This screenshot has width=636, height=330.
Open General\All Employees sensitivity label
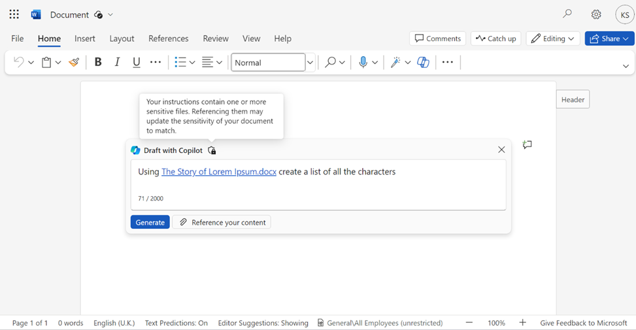tap(380, 323)
